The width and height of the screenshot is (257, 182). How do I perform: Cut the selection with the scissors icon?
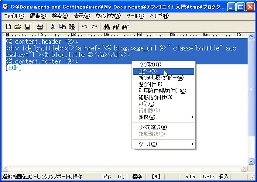53,27
